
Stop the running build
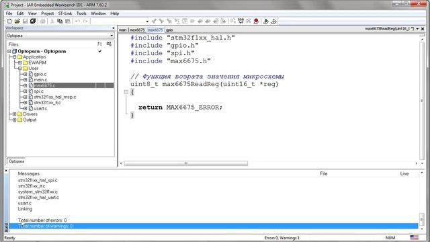point(249,21)
